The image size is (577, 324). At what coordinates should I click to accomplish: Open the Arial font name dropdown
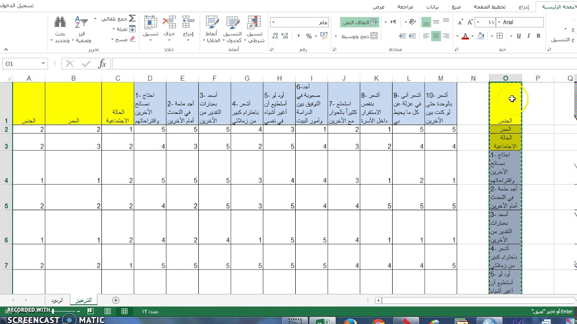point(499,22)
